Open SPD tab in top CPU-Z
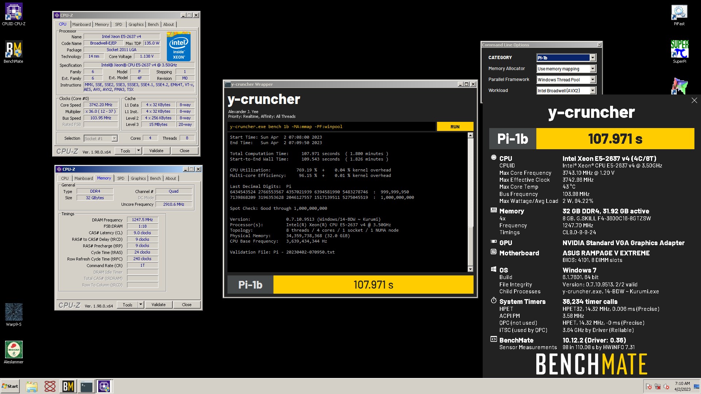This screenshot has width=701, height=394. pyautogui.click(x=119, y=24)
